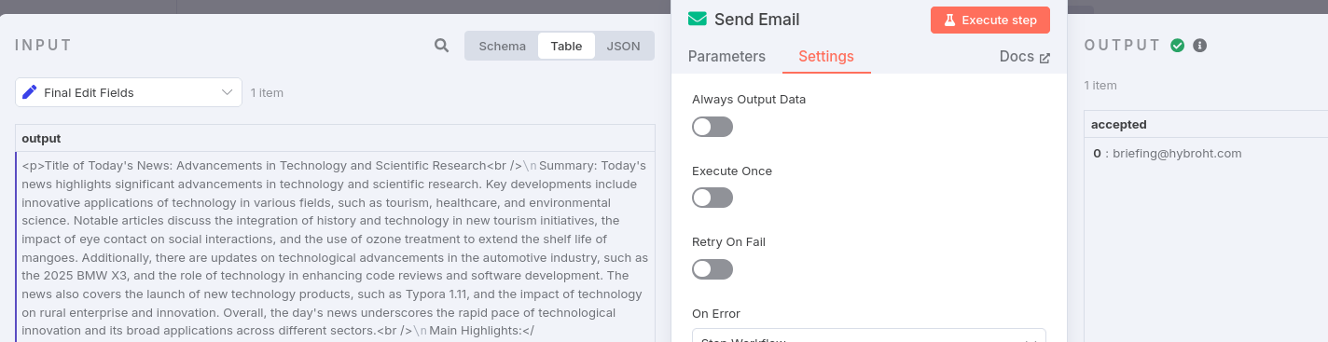1328x342 pixels.
Task: Click the Send Email envelope icon
Action: coord(697,19)
